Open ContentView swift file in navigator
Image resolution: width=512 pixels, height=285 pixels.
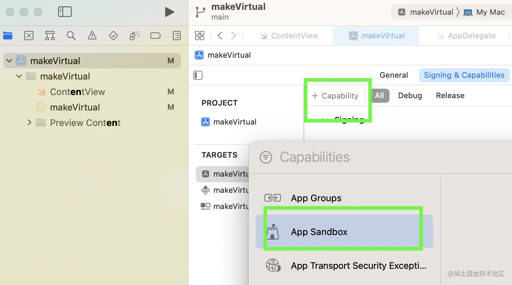pyautogui.click(x=77, y=92)
